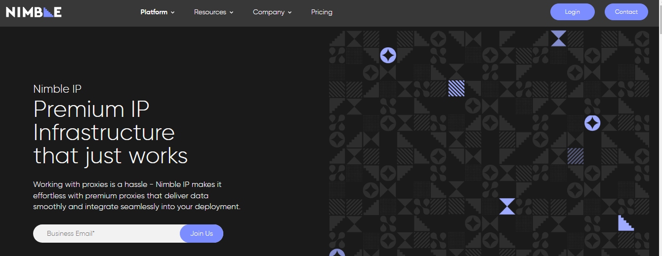
Task: Expand the Resources dropdown arrow
Action: pos(232,12)
